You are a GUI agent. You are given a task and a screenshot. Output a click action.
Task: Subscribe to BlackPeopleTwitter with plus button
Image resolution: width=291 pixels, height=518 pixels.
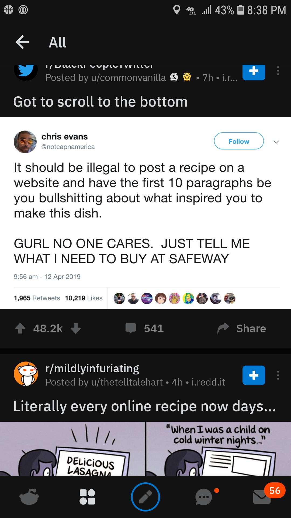pyautogui.click(x=254, y=71)
